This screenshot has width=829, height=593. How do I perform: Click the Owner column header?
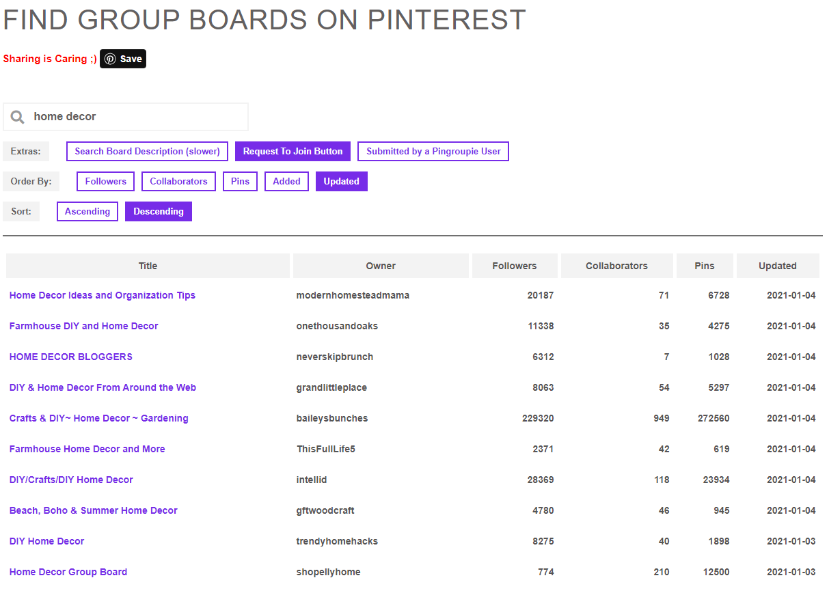381,266
